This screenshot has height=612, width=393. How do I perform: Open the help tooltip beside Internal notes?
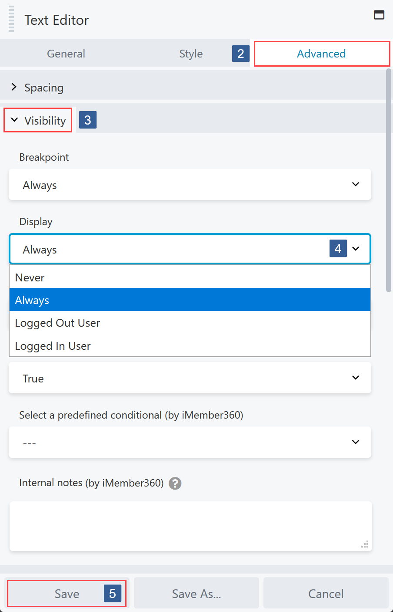(x=174, y=484)
